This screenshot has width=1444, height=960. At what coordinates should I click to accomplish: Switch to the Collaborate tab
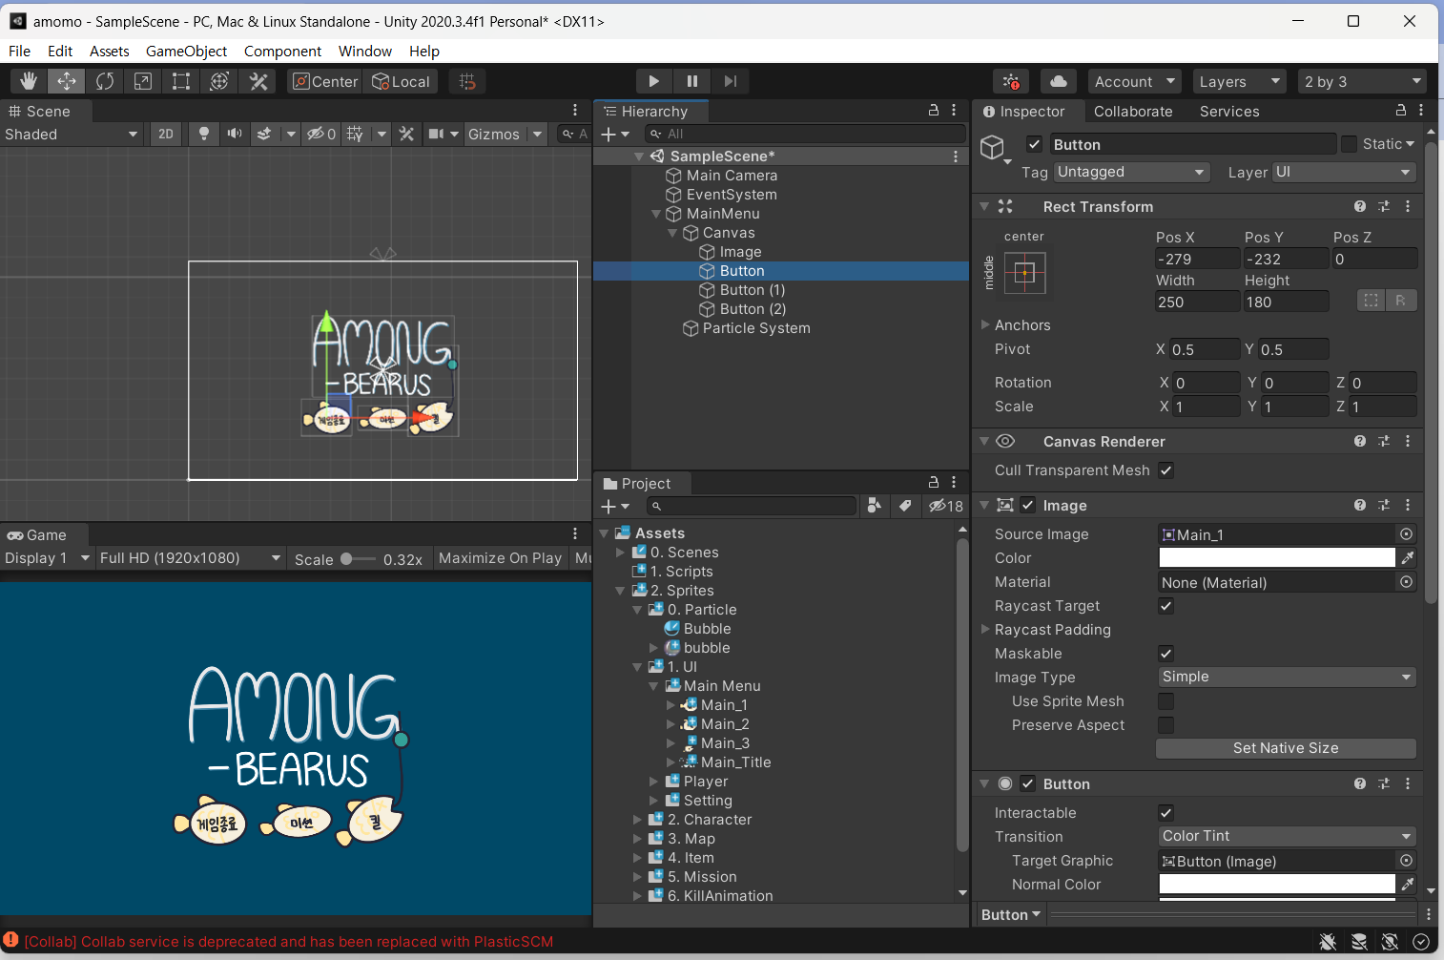point(1133,111)
